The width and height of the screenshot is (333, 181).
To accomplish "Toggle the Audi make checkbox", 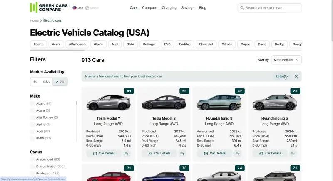I will coord(32,132).
